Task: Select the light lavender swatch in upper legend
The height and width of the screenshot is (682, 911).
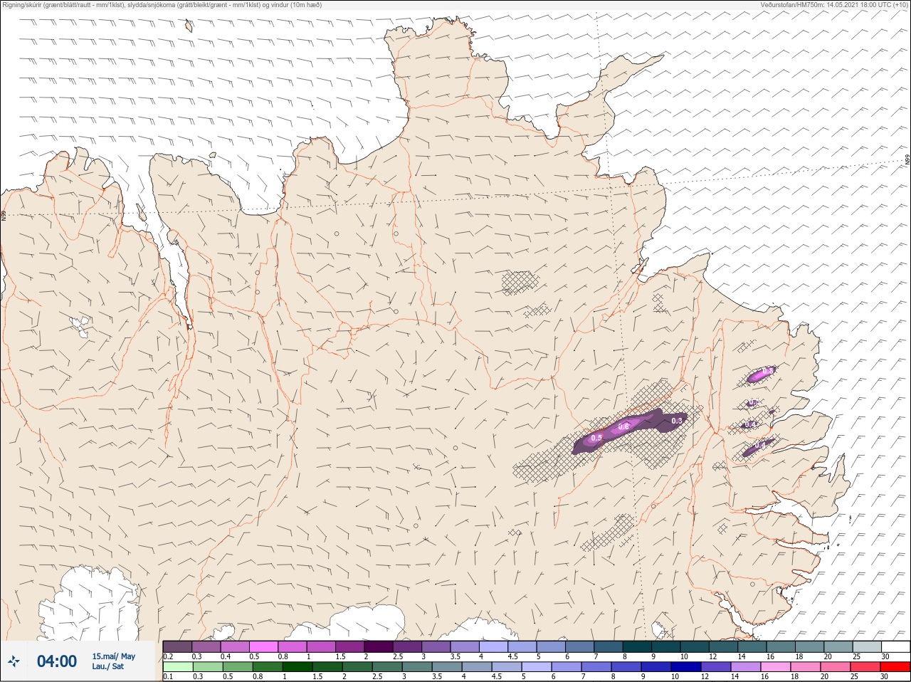Action: pyautogui.click(x=494, y=646)
